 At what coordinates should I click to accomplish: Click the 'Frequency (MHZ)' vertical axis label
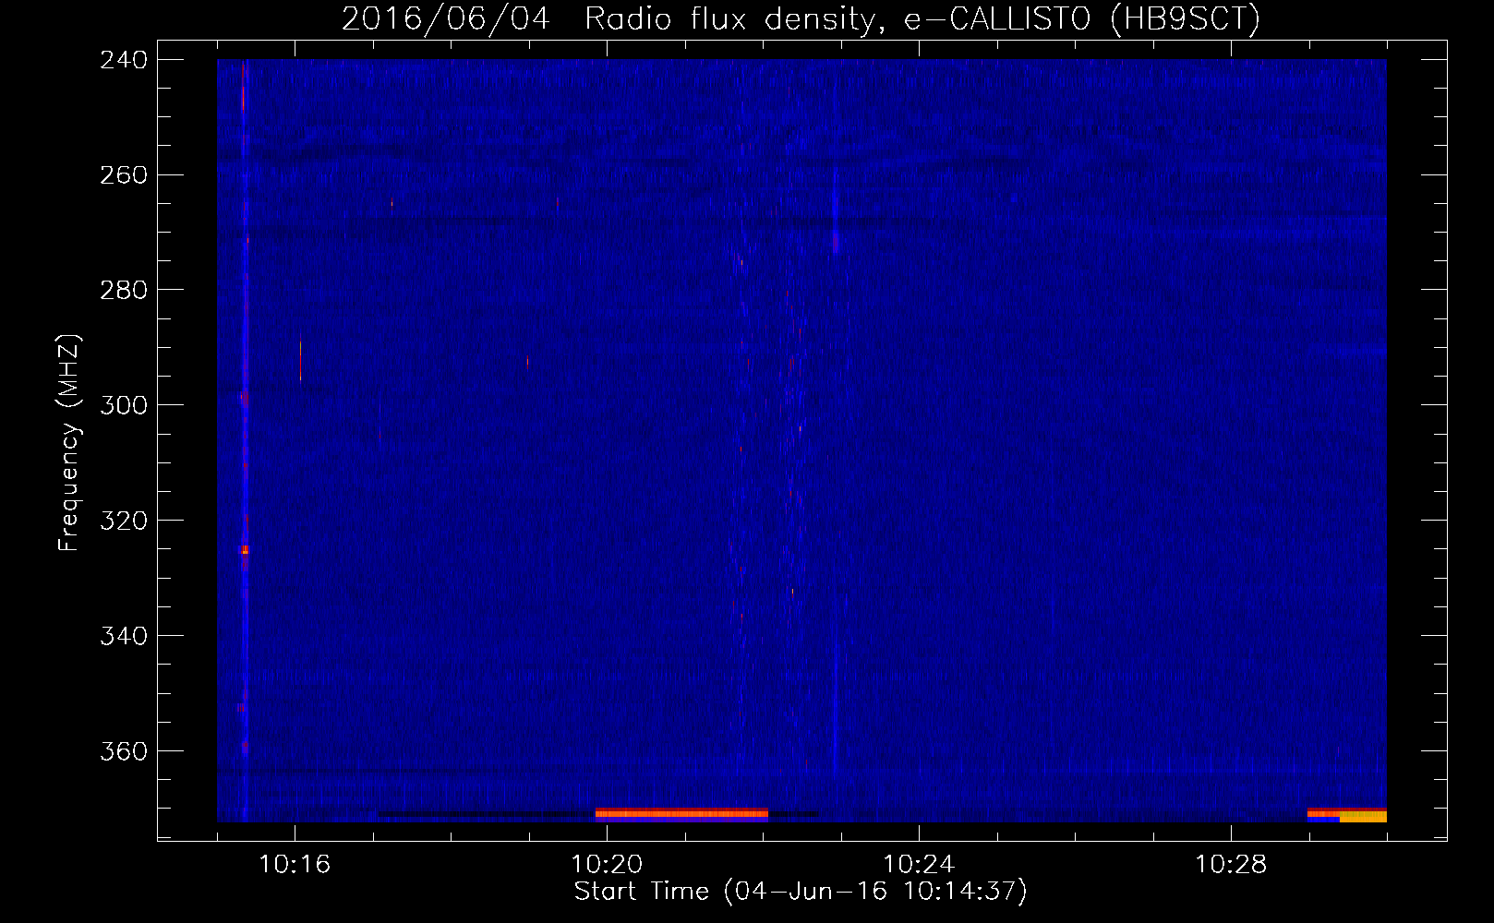pos(69,443)
